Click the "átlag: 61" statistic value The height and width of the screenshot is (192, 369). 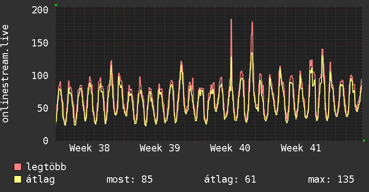230,179
